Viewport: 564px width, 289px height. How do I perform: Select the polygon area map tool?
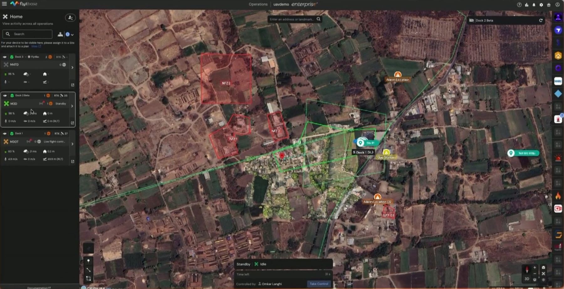[88, 278]
